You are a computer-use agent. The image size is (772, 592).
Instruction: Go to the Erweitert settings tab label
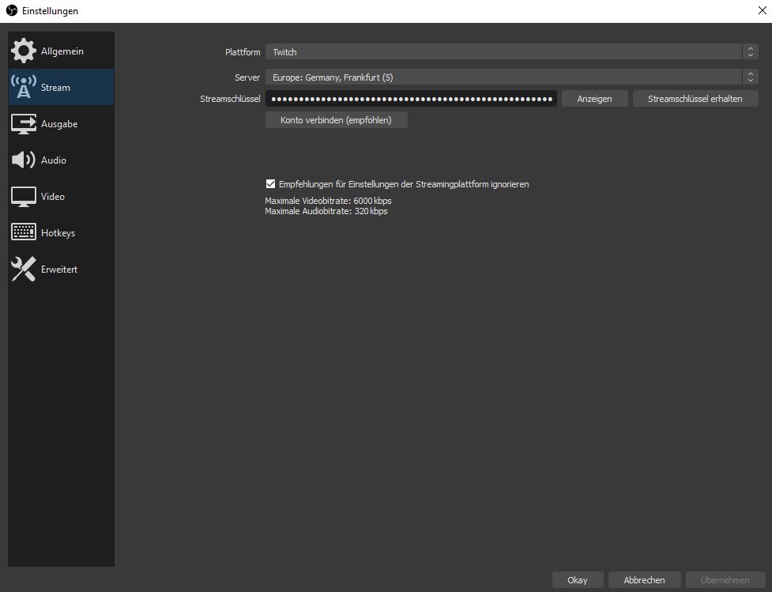pos(59,270)
